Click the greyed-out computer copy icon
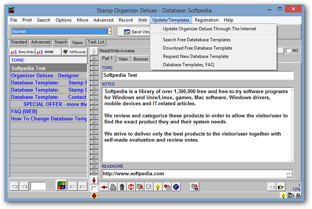This screenshot has height=209, width=312. point(149,187)
